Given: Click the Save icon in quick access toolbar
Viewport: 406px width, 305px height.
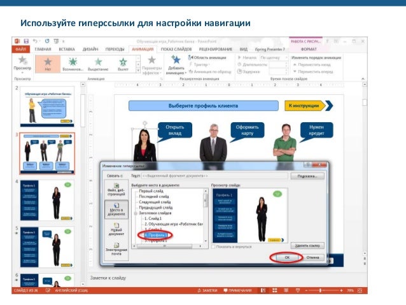Looking at the screenshot, I should [26, 41].
